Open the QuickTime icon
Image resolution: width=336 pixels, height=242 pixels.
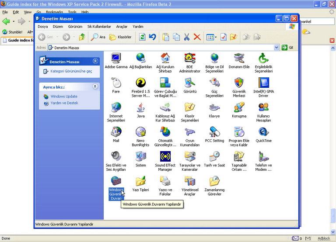coord(263,132)
